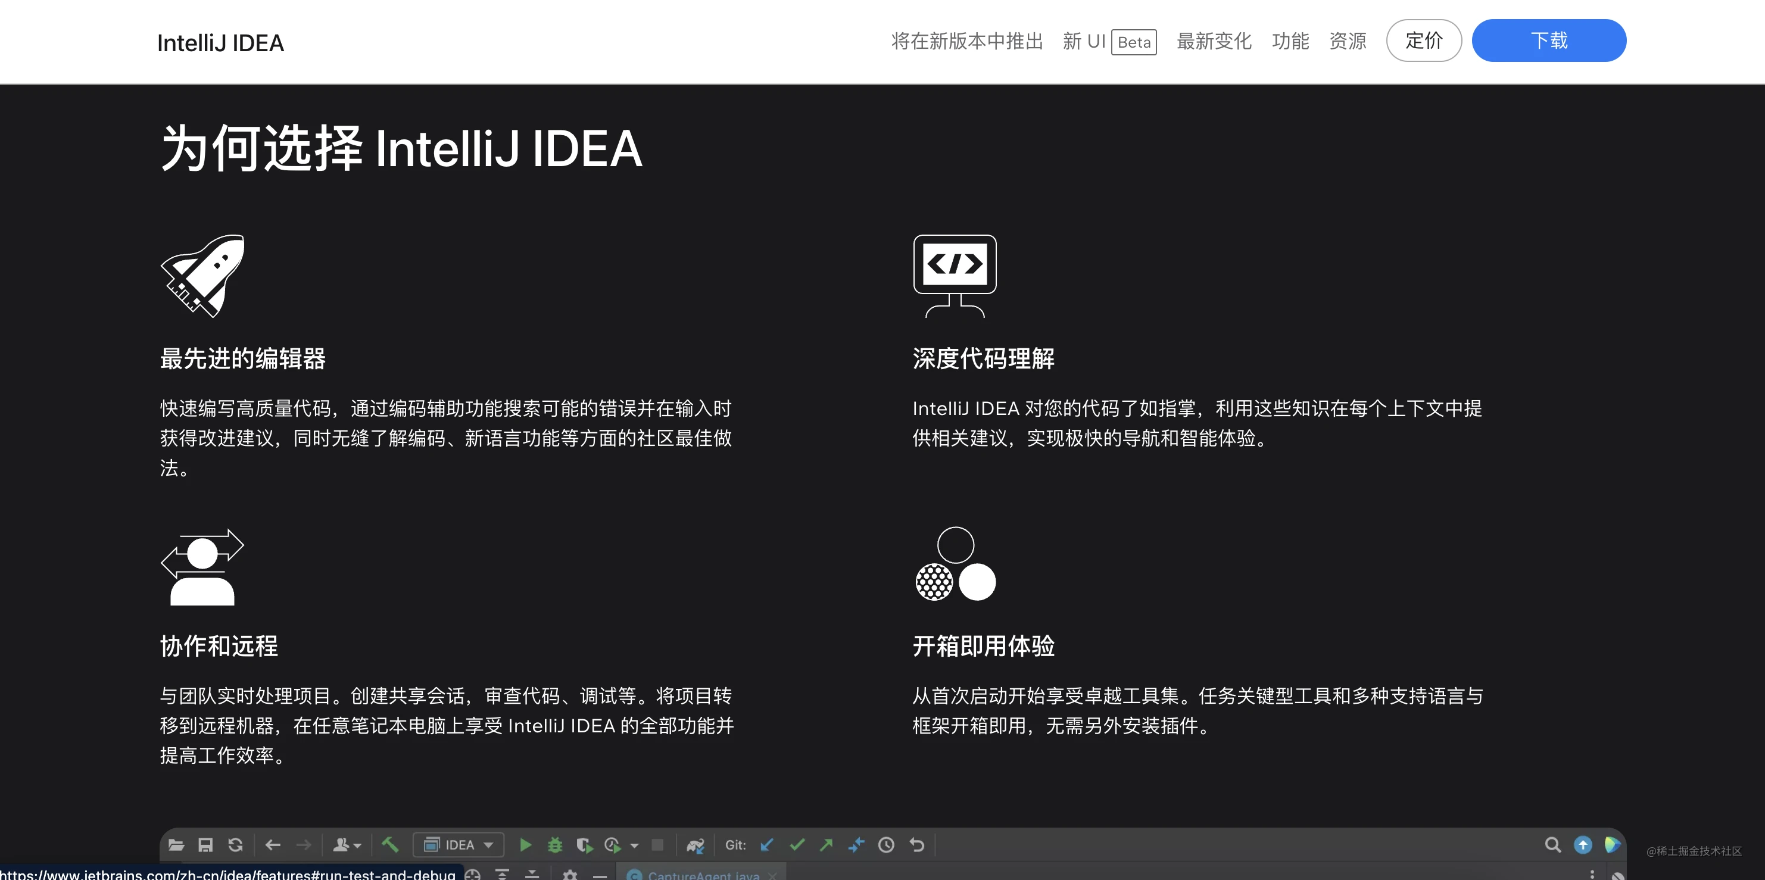Open the 功能 navigation menu item

(x=1290, y=41)
